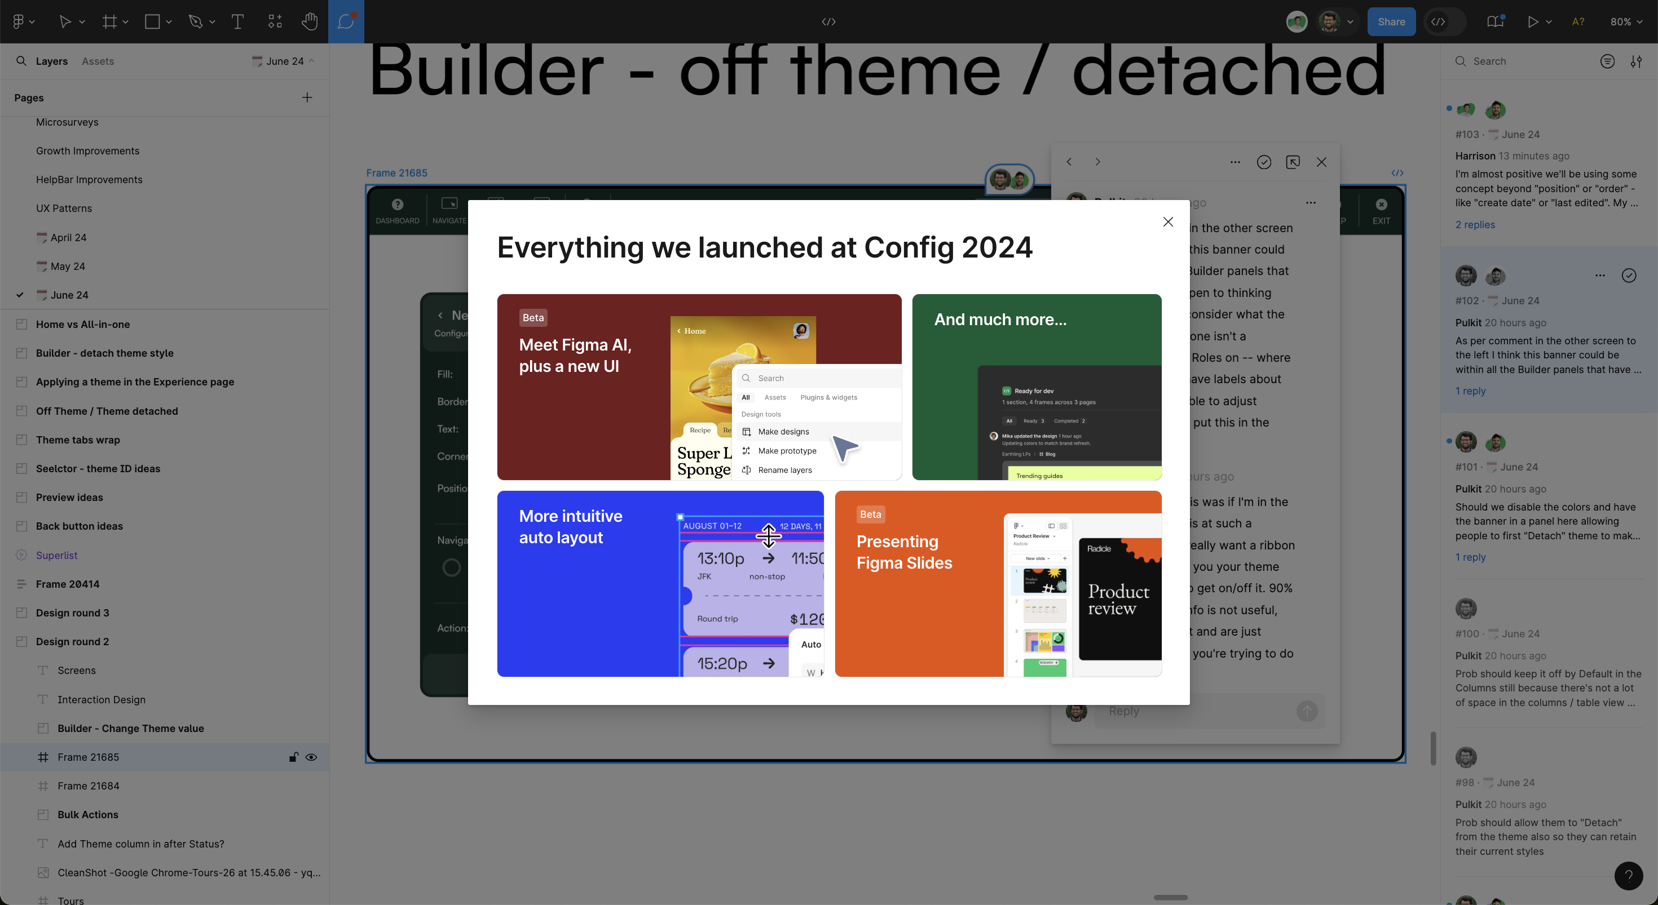This screenshot has height=905, width=1658.
Task: Mark comment thread as resolved
Action: point(1263,162)
